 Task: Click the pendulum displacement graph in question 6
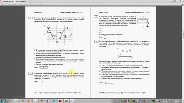coord(58,35)
